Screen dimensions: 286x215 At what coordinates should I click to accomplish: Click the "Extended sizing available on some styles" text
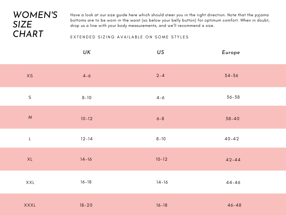(x=130, y=37)
